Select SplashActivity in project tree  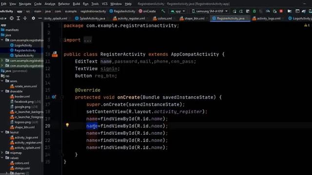click(24, 55)
